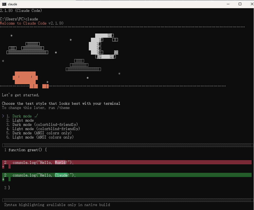Screen dimensions: 254x210
Task: Click the cmd icon in the title bar
Action: point(4,4)
